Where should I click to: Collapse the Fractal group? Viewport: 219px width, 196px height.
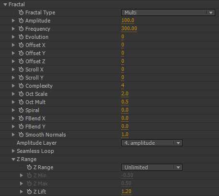[5, 4]
